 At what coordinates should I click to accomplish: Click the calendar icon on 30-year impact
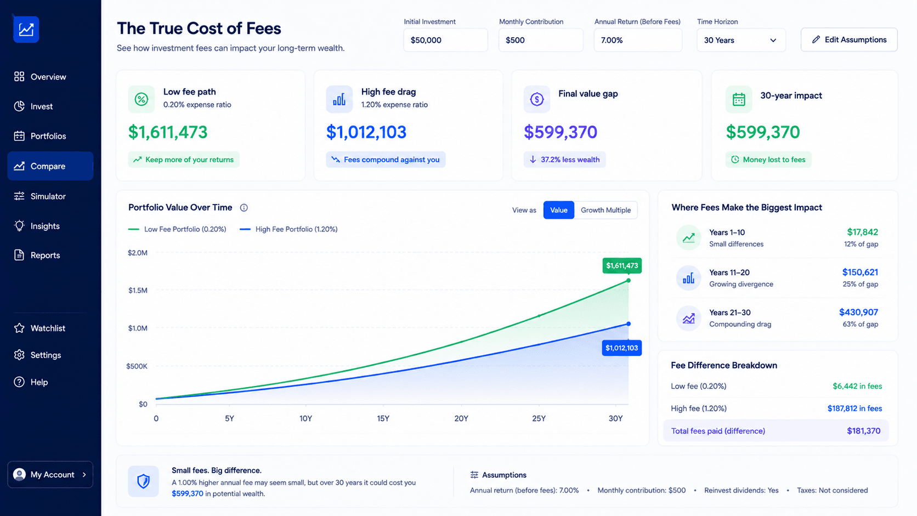[739, 99]
